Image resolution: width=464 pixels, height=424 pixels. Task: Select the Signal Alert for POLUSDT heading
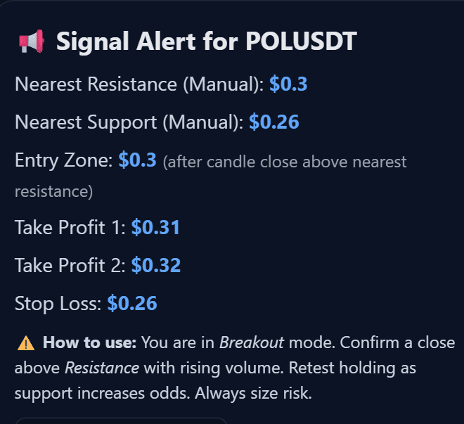click(x=207, y=41)
